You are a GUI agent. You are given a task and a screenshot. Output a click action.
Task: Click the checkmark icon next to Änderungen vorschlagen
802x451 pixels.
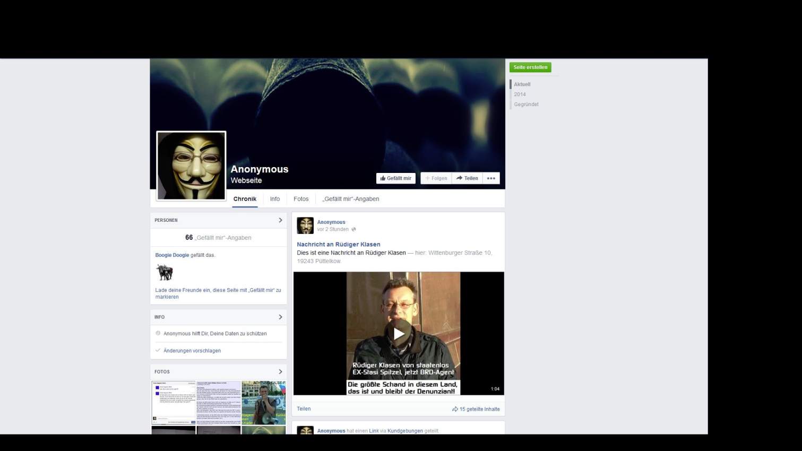158,350
